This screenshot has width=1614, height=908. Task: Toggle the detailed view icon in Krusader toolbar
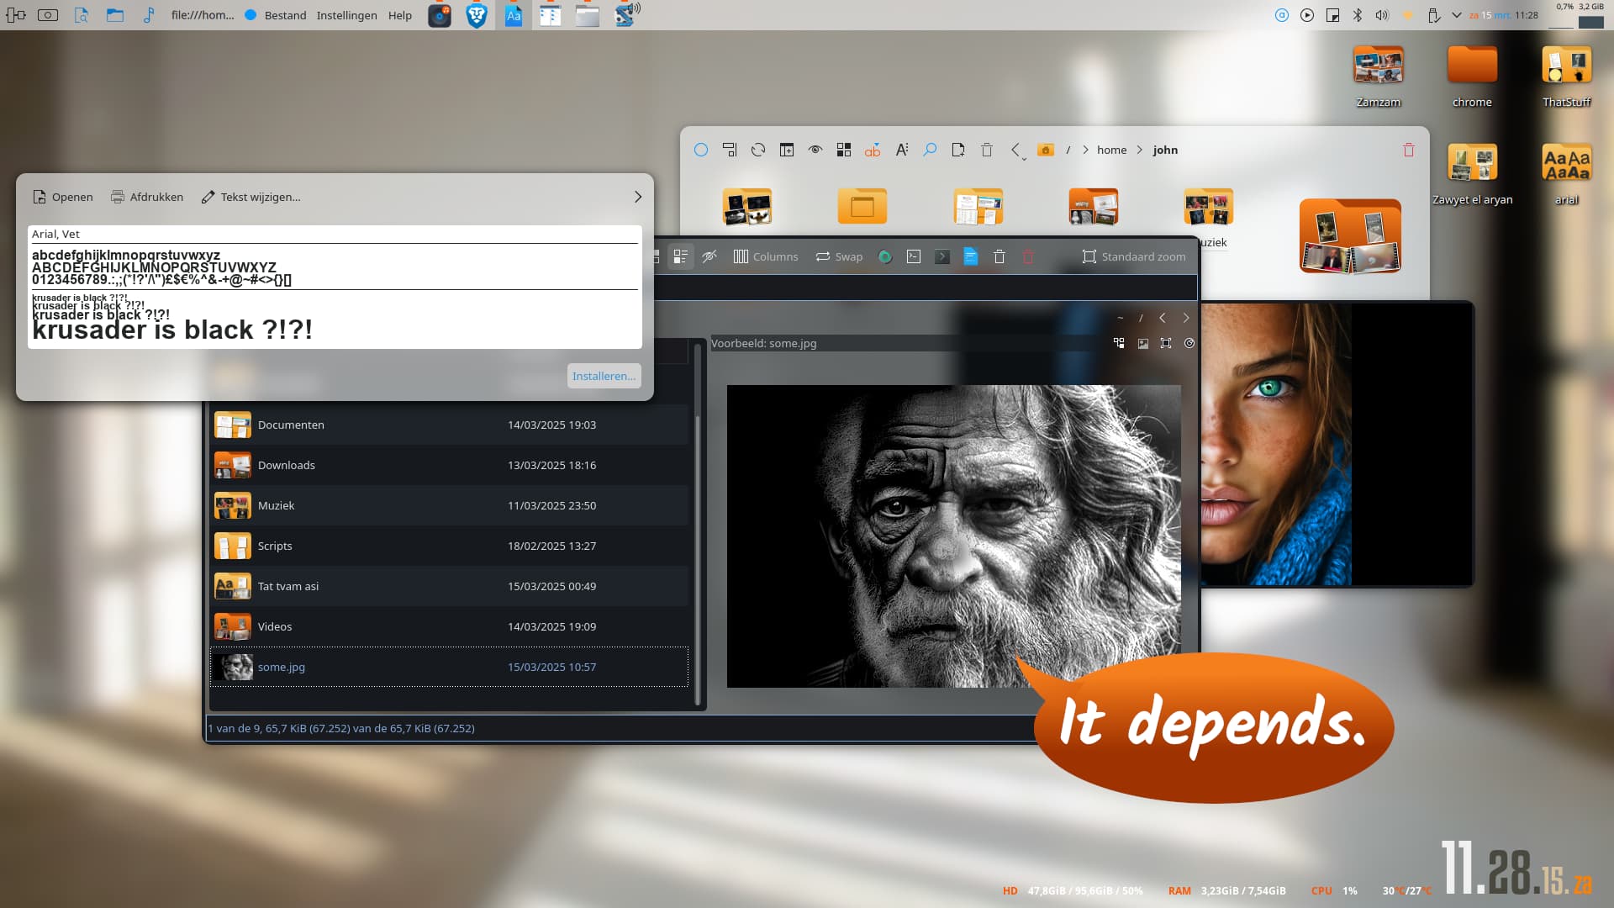pyautogui.click(x=681, y=256)
